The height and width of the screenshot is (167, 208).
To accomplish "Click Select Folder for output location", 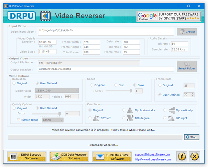I will click(187, 66).
